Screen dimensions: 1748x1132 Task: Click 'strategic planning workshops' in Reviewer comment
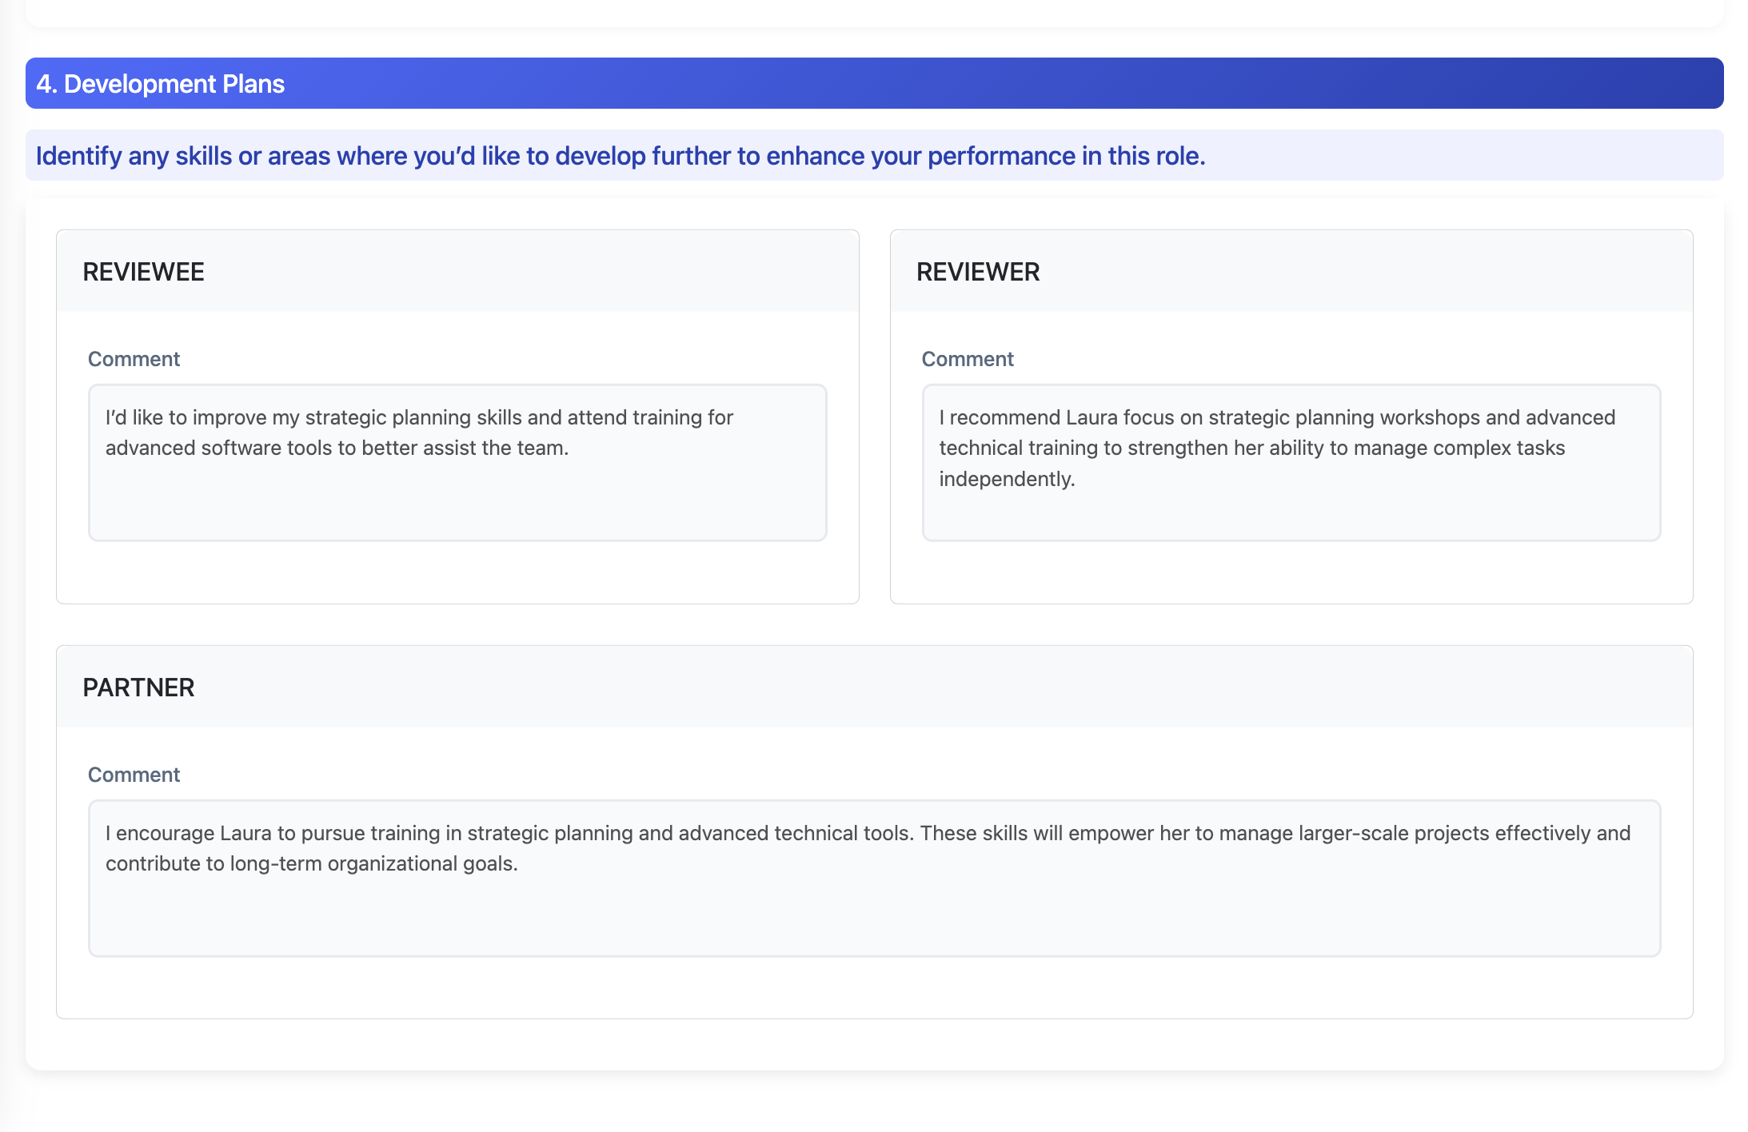click(1343, 417)
